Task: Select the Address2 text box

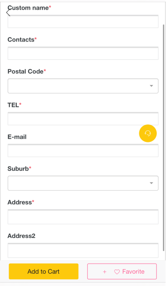Action: [83, 251]
